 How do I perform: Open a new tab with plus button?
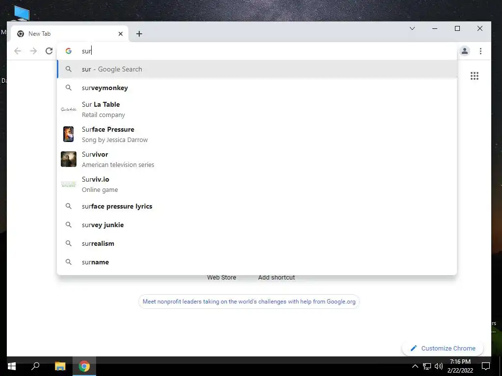tap(139, 34)
